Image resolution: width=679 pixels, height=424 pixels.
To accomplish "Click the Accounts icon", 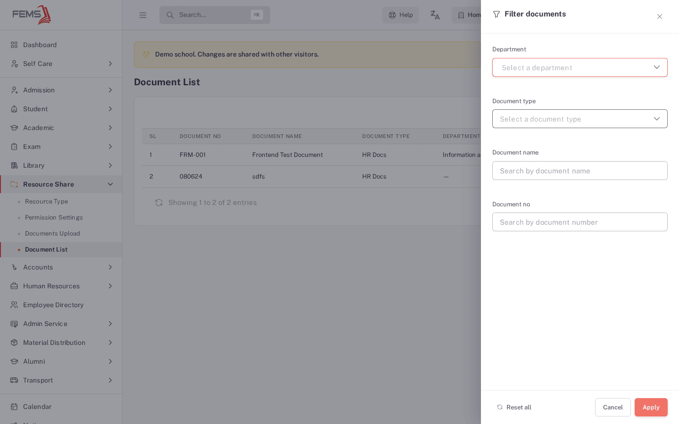I will [x=14, y=267].
